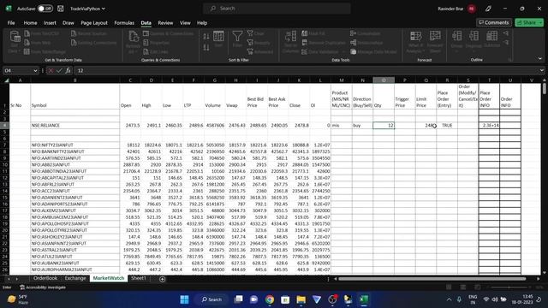Expand the Name Box dropdown
The height and width of the screenshot is (308, 548).
(35, 70)
